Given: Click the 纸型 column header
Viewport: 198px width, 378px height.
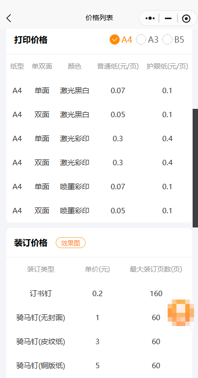Looking at the screenshot, I should pyautogui.click(x=17, y=66).
